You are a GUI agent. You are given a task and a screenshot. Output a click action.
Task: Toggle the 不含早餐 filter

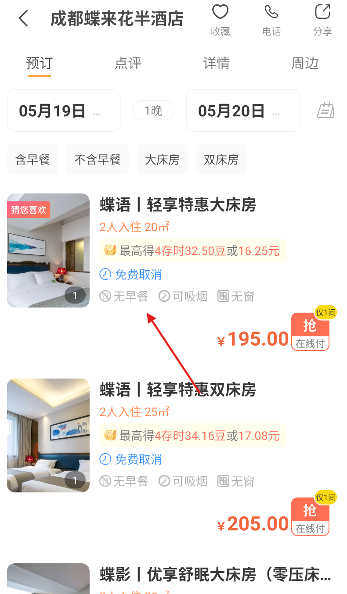[x=98, y=159]
